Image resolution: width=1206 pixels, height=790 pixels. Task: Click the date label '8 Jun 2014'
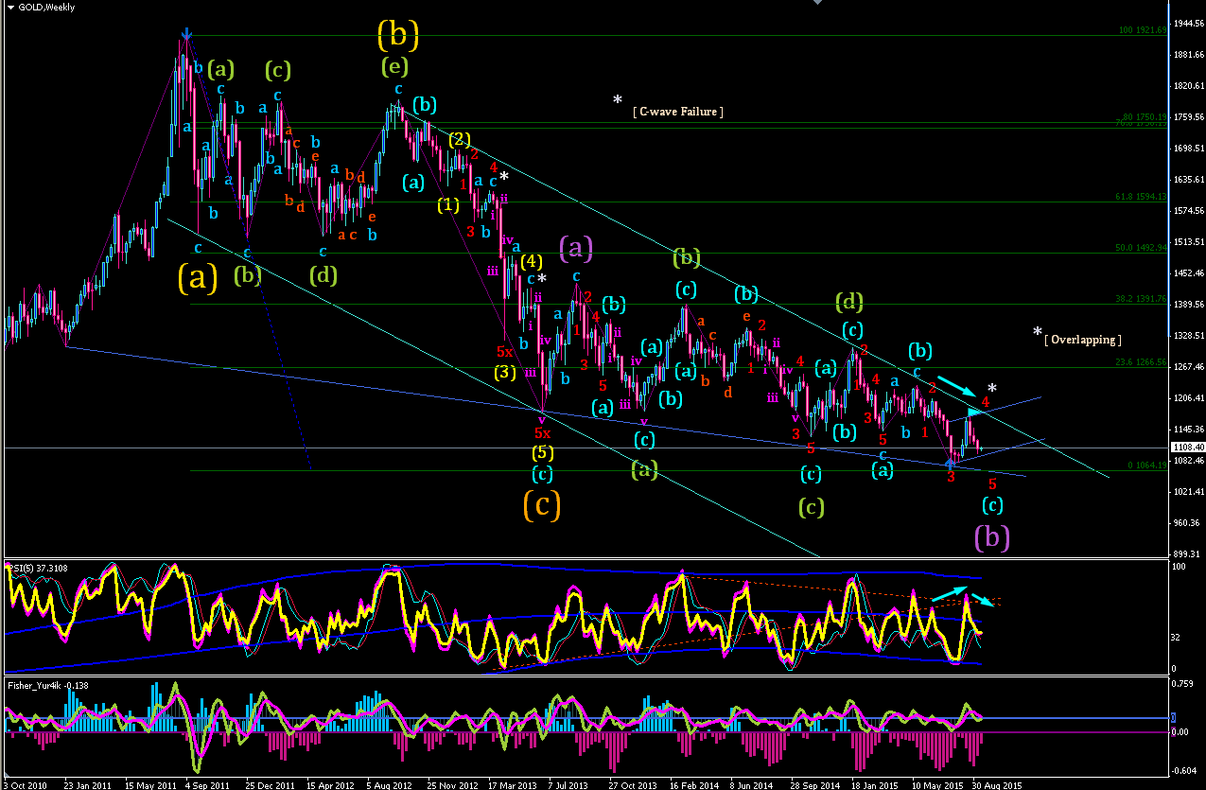754,784
